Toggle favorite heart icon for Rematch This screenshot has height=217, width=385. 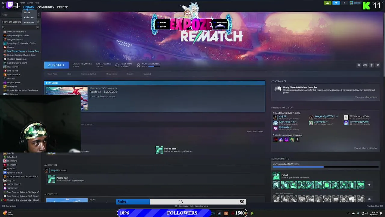378,65
